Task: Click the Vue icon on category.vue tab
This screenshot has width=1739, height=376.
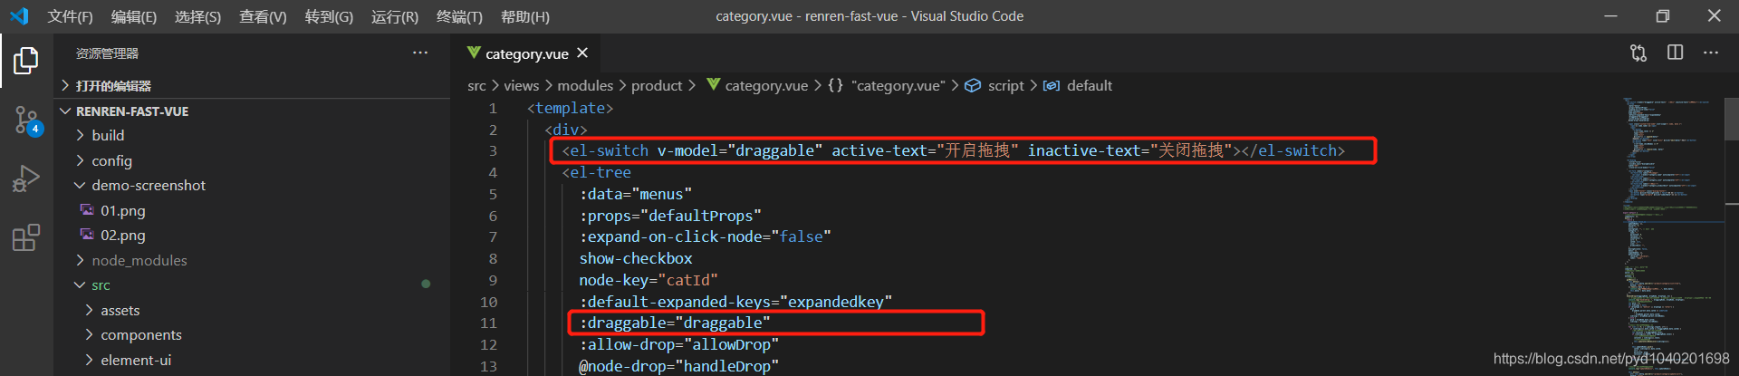Action: (x=474, y=53)
